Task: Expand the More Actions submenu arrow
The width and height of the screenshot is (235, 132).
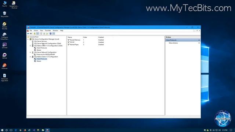Action: pyautogui.click(x=199, y=43)
